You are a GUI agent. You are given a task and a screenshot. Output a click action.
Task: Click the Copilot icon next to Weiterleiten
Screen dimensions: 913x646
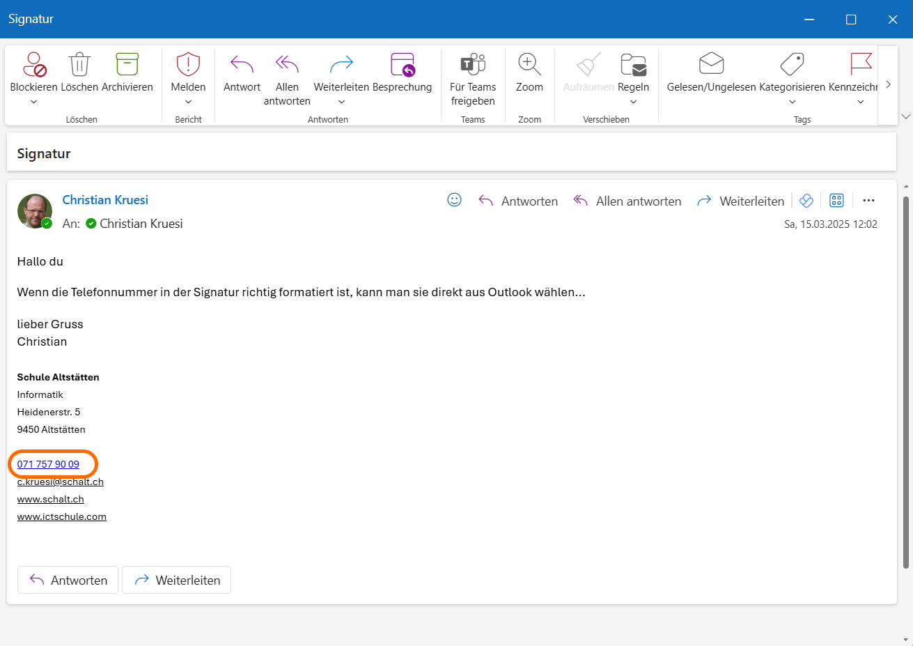pyautogui.click(x=806, y=201)
